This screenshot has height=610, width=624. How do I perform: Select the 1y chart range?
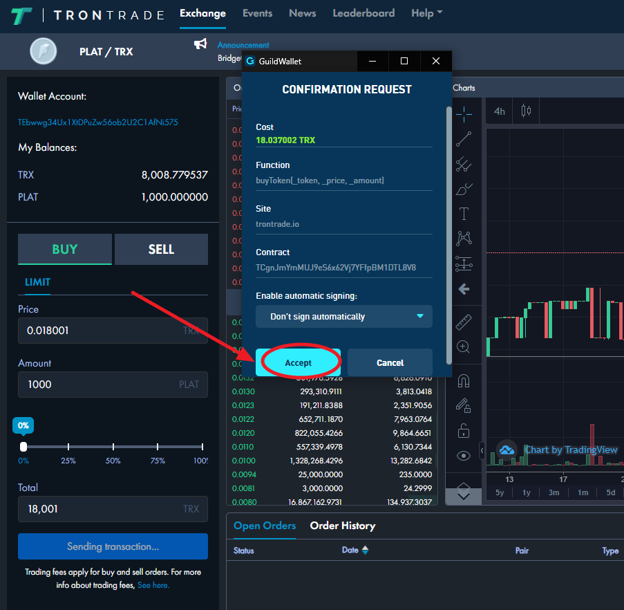tap(527, 492)
